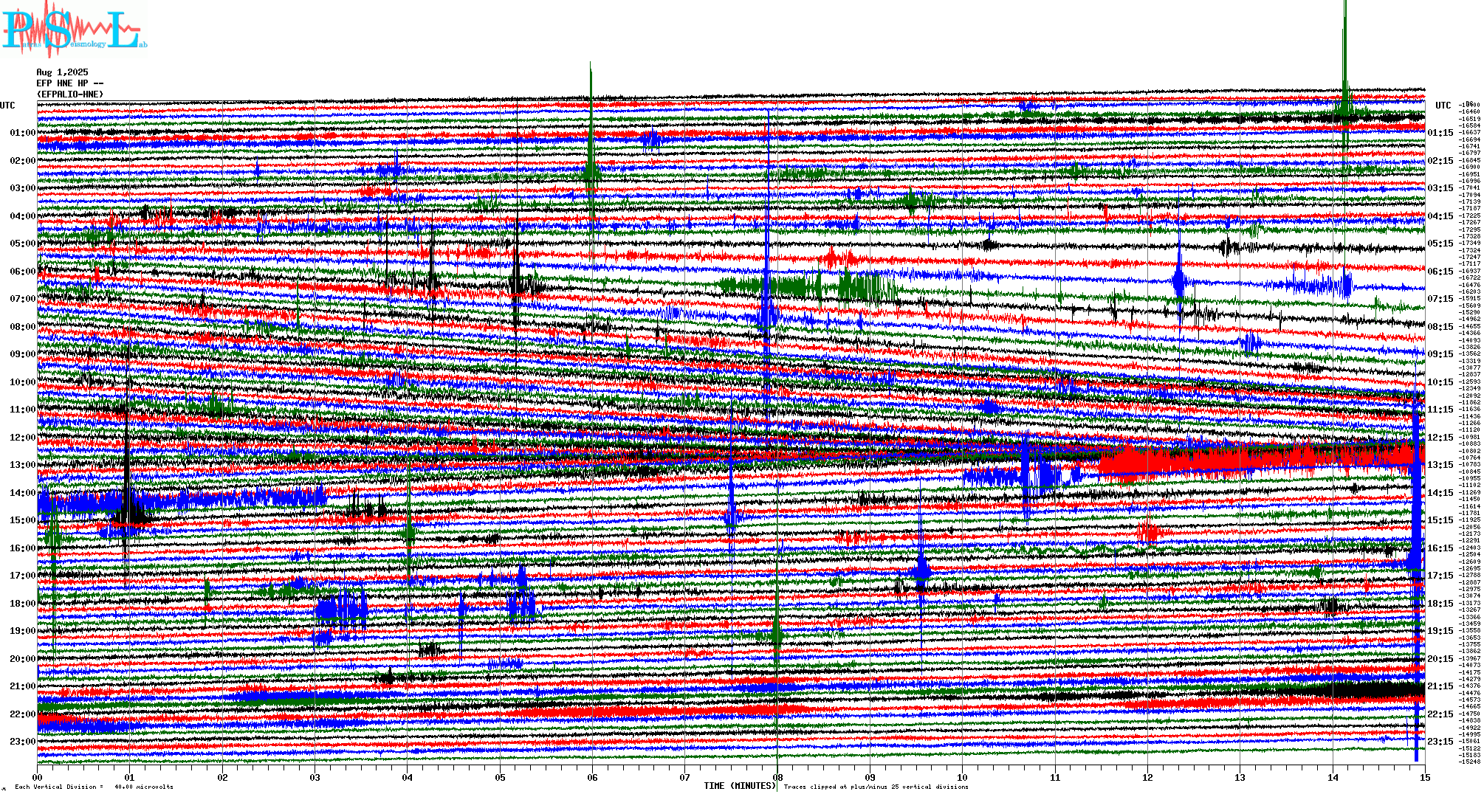Click the '09:15' time label on the right
This screenshot has width=1484, height=797.
pyautogui.click(x=1440, y=354)
